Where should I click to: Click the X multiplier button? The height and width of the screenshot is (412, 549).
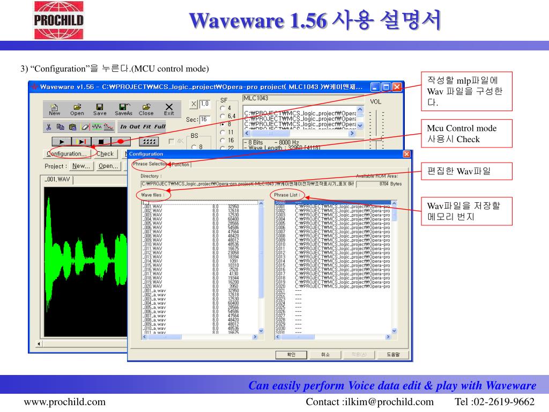click(x=194, y=104)
